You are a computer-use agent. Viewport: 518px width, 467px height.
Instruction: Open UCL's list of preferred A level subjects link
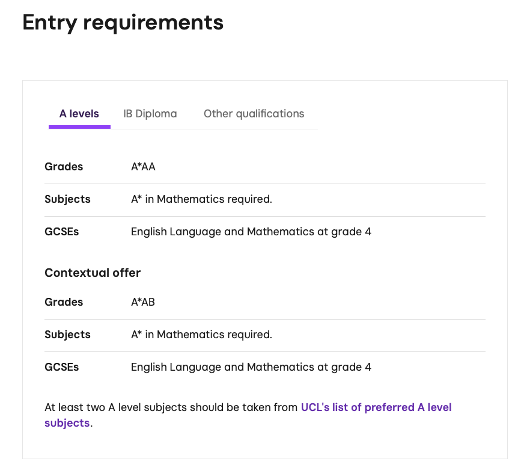tap(376, 407)
